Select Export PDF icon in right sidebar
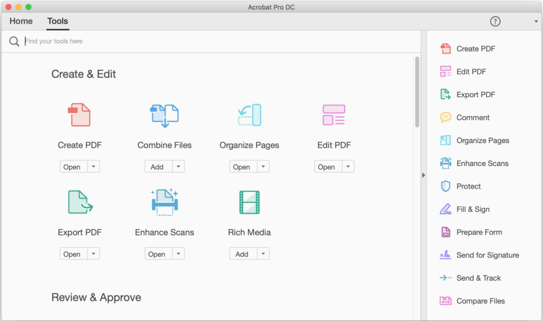 445,94
